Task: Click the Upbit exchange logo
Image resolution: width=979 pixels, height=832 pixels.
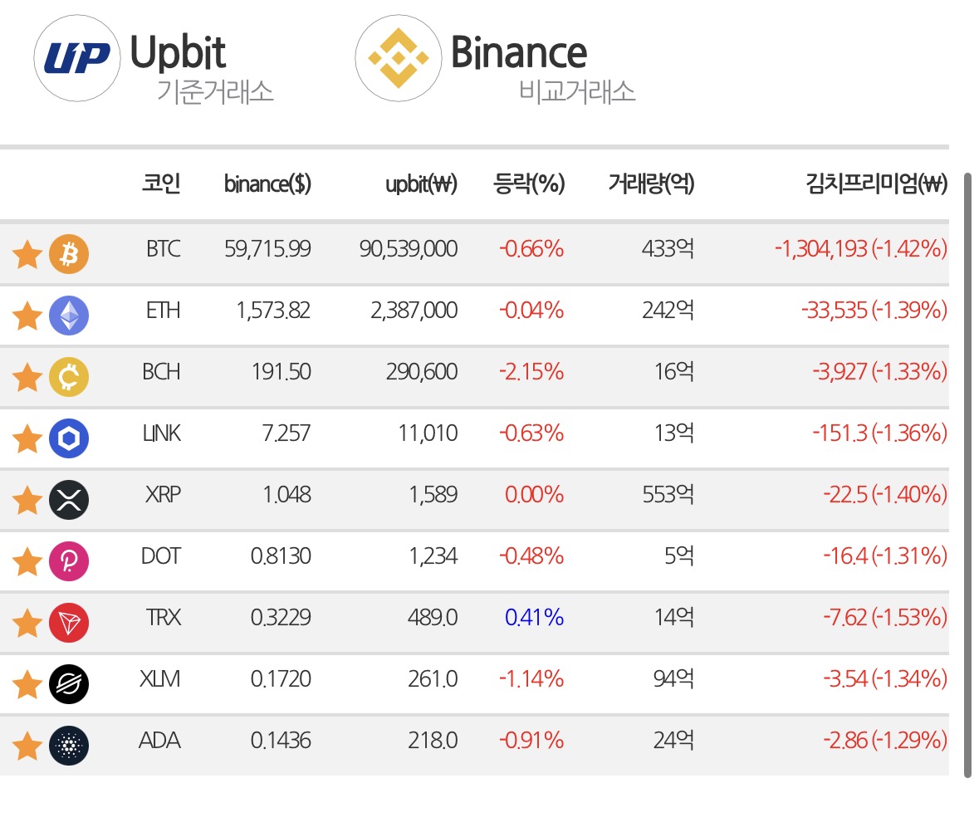Action: (76, 58)
